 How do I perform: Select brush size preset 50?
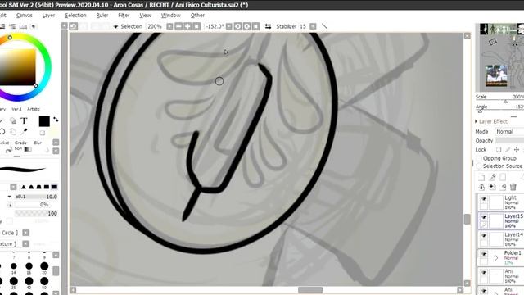coord(44,282)
